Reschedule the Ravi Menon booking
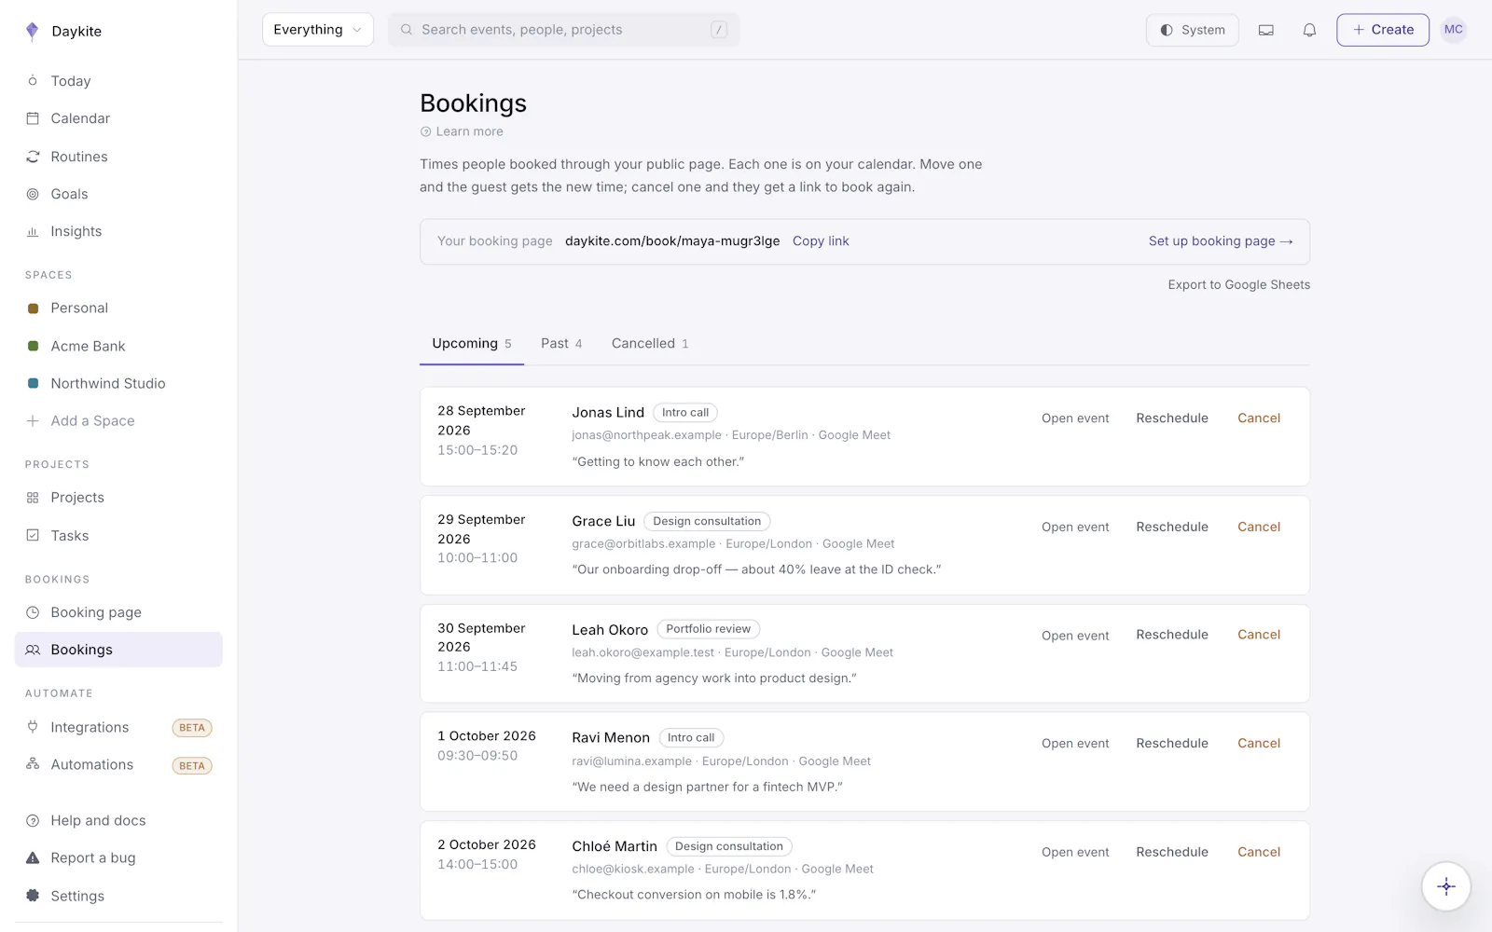Viewport: 1492px width, 932px height. [1171, 744]
